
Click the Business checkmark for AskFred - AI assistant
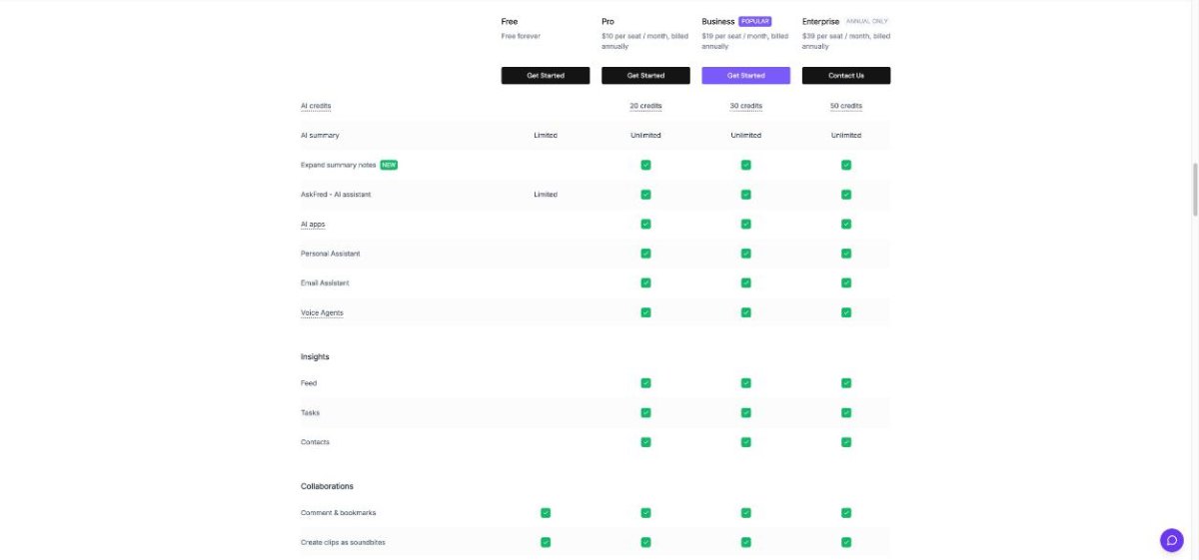[x=745, y=195]
